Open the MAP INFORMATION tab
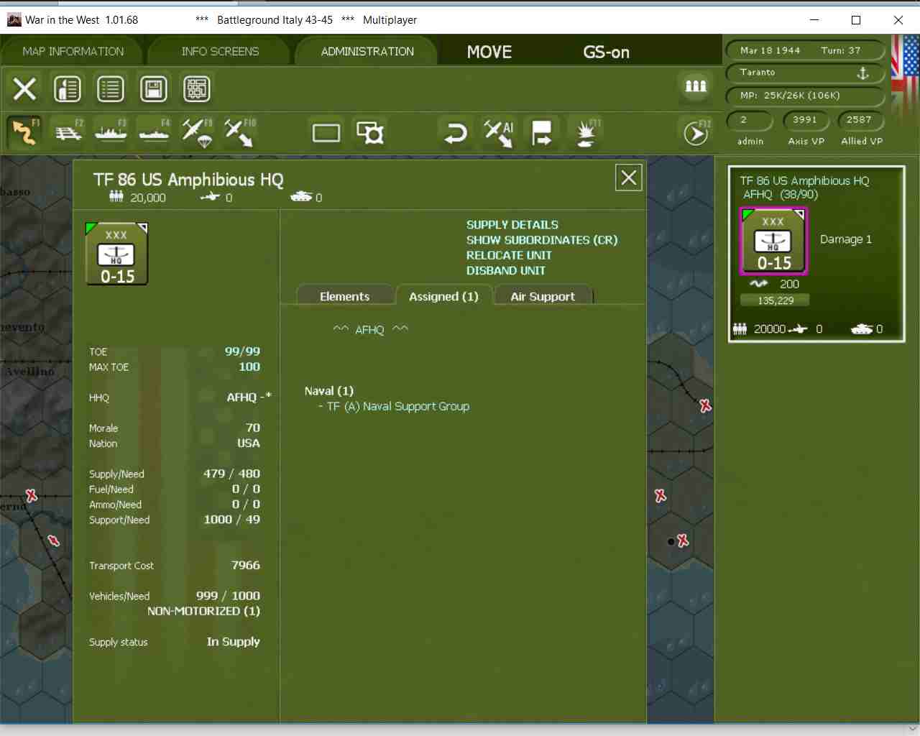The height and width of the screenshot is (736, 920). point(73,52)
